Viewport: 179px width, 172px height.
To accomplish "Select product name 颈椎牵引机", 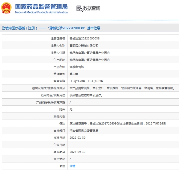I will pos(77,67).
